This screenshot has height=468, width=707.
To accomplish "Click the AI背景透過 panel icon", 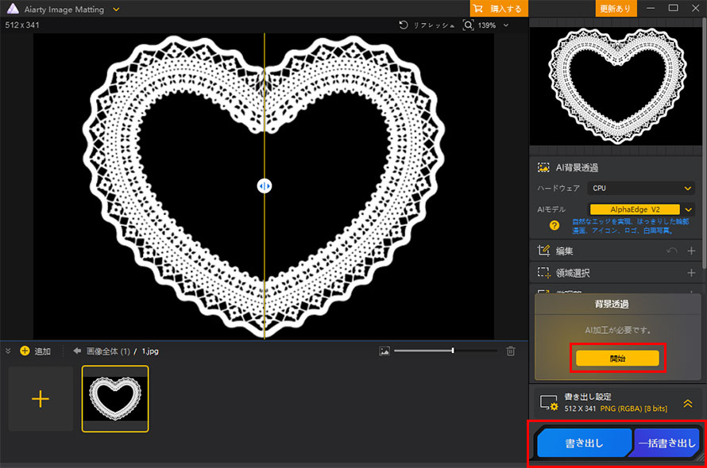I will (x=543, y=167).
